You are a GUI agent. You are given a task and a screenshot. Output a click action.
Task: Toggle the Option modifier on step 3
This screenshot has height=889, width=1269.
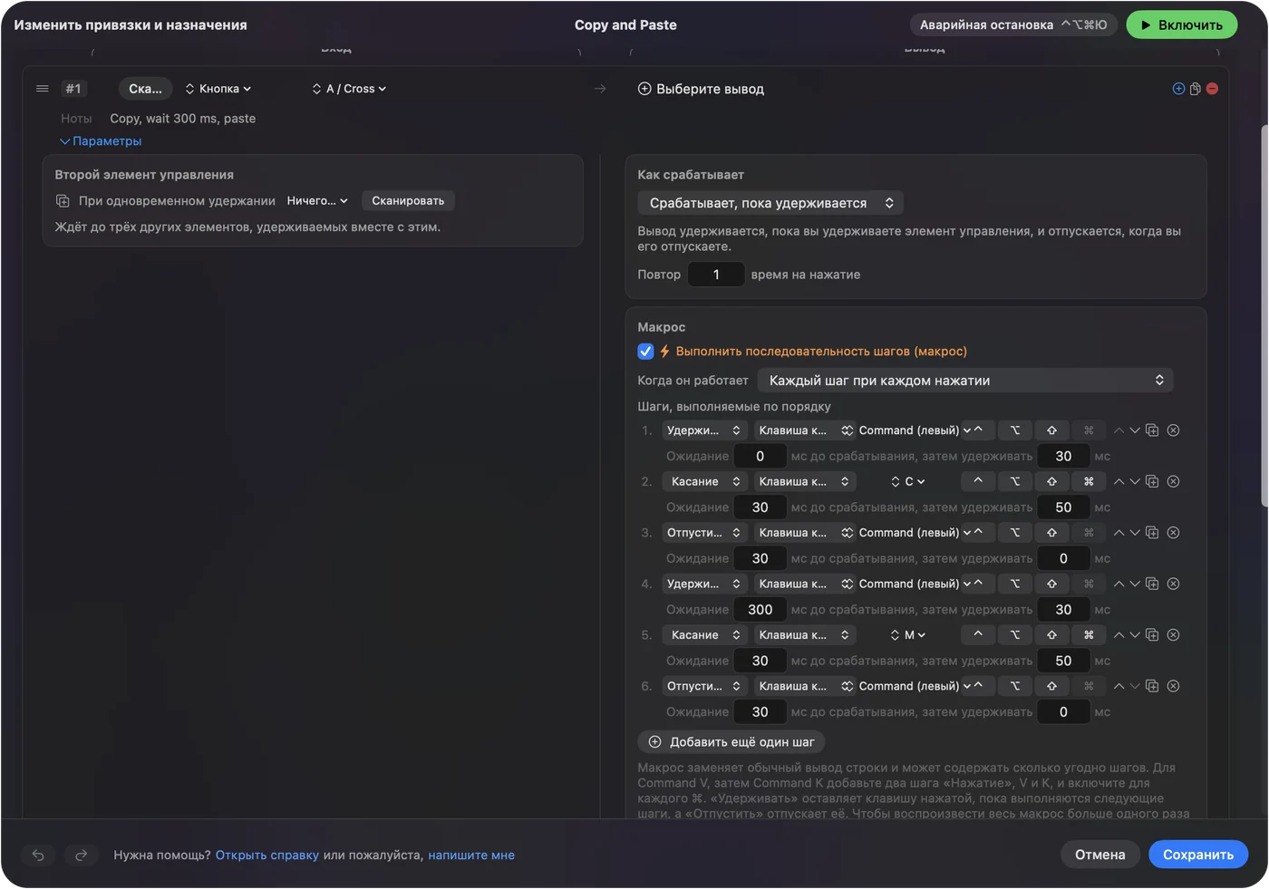[1015, 533]
